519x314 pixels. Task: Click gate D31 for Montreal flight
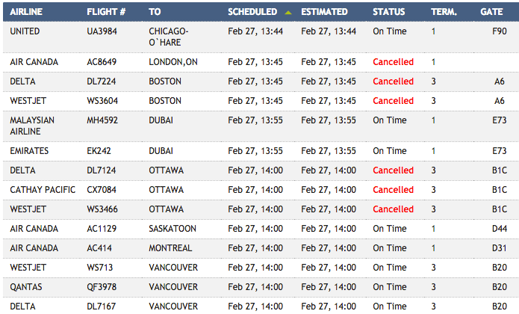coord(499,248)
